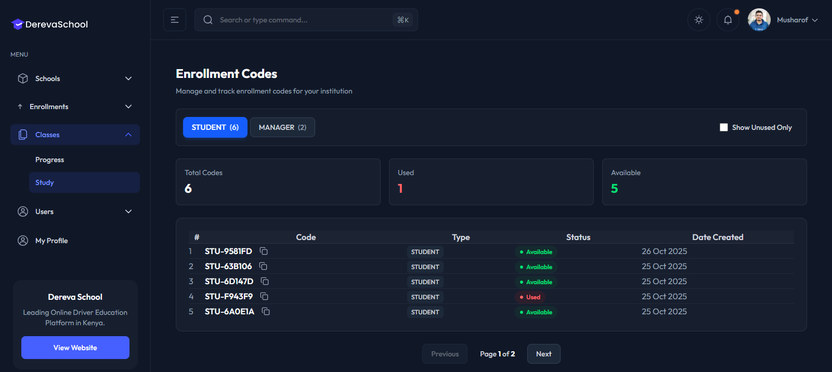This screenshot has height=372, width=832.
Task: Click the Type column header
Action: pos(461,237)
